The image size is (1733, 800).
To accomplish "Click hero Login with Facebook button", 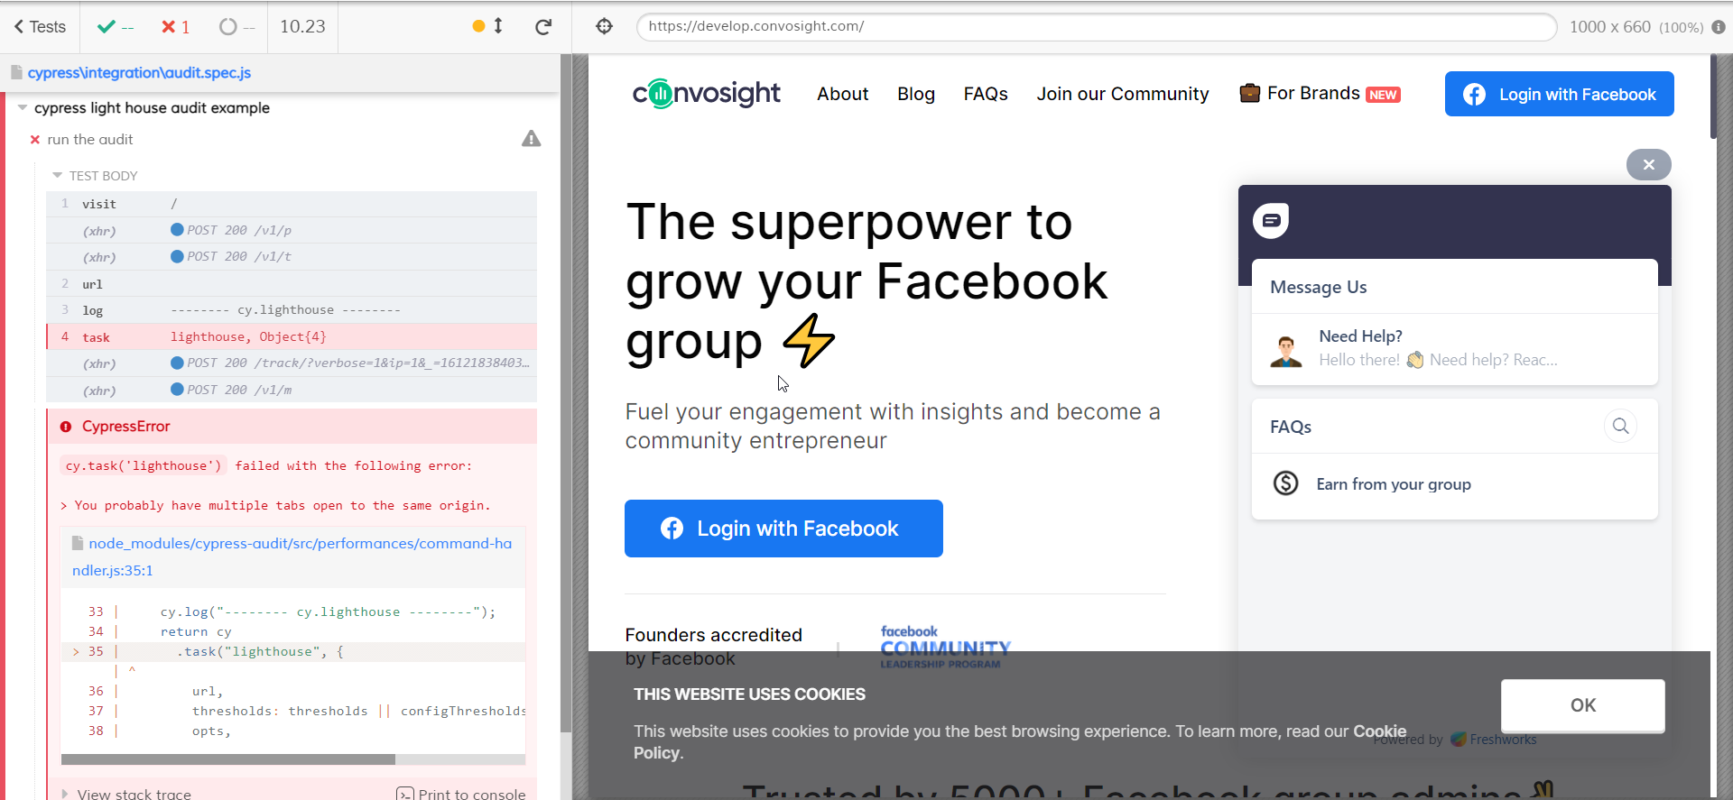I will coord(783,529).
